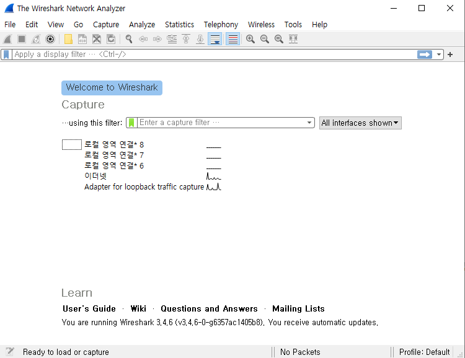Open the View menu
Viewport: 465px width, 358px height.
click(56, 25)
